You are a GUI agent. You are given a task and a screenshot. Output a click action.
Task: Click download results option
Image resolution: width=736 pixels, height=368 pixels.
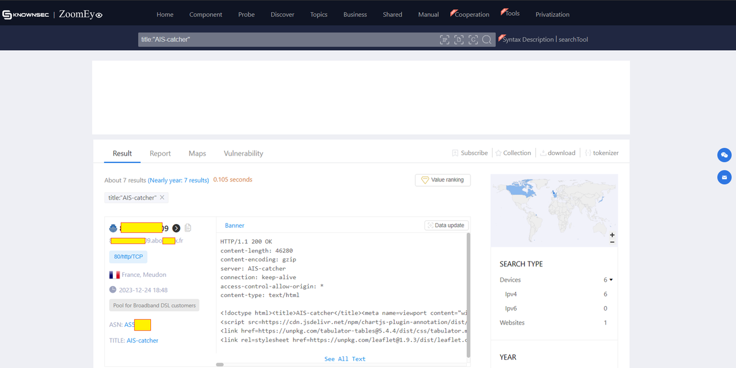(558, 153)
